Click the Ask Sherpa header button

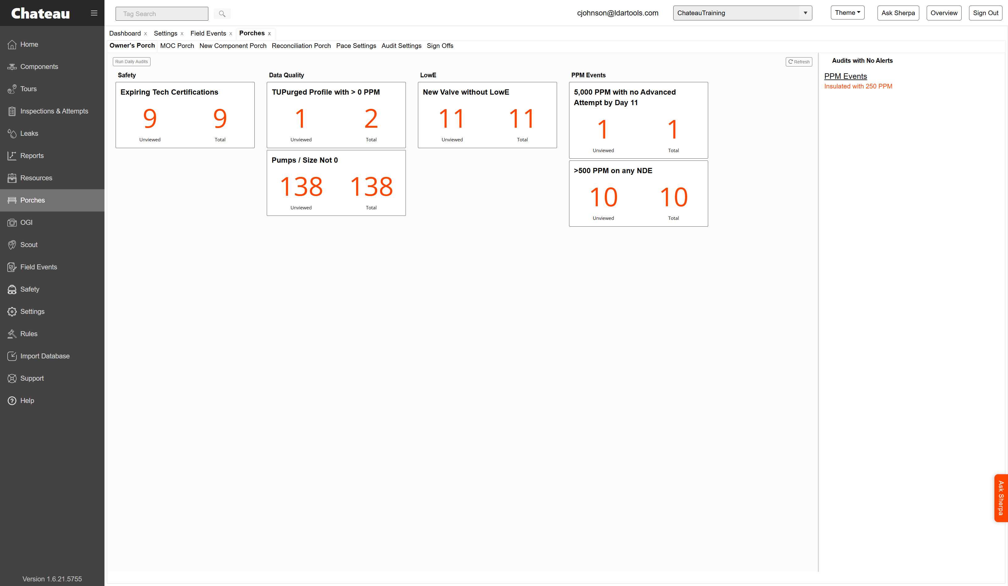(x=898, y=13)
